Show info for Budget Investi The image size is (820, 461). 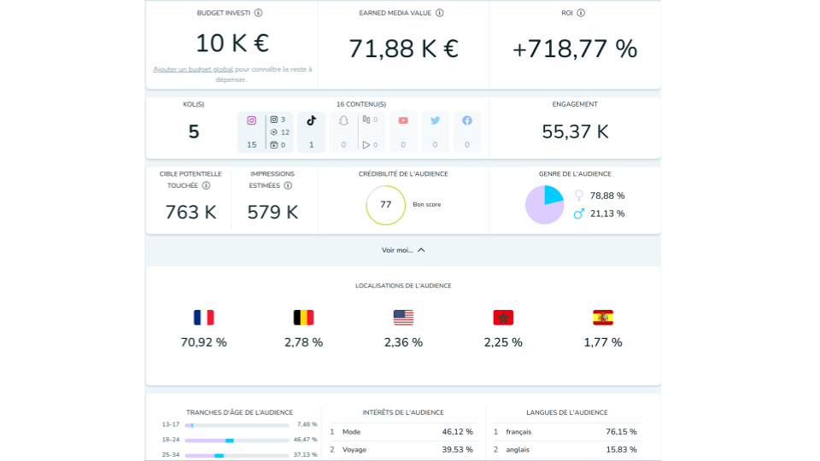(x=258, y=13)
